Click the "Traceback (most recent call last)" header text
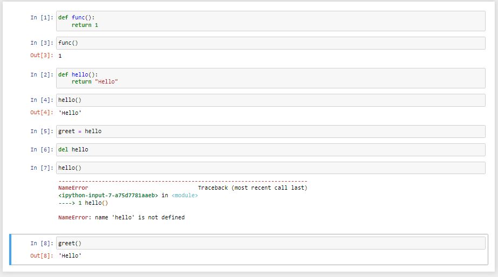The height and width of the screenshot is (277, 498). 252,188
